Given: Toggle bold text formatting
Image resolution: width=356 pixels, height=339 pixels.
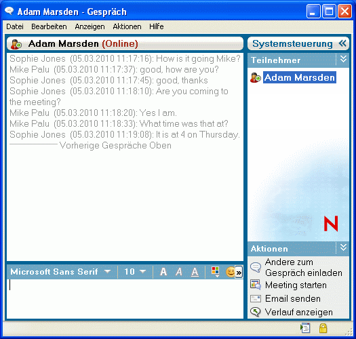Looking at the screenshot, I should click(x=163, y=272).
